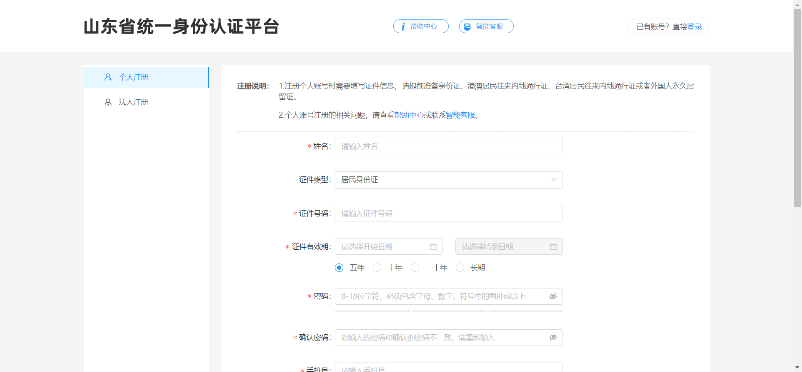Click the page vertical scrollbar thumb

click(797, 107)
